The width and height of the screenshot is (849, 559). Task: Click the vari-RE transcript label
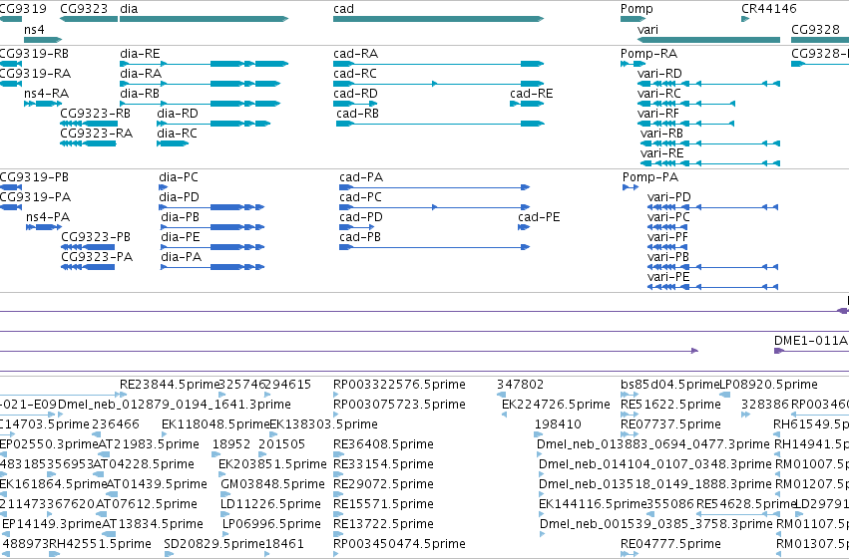[x=661, y=153]
